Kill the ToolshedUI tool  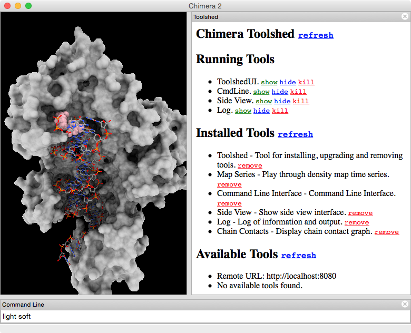[x=306, y=82]
